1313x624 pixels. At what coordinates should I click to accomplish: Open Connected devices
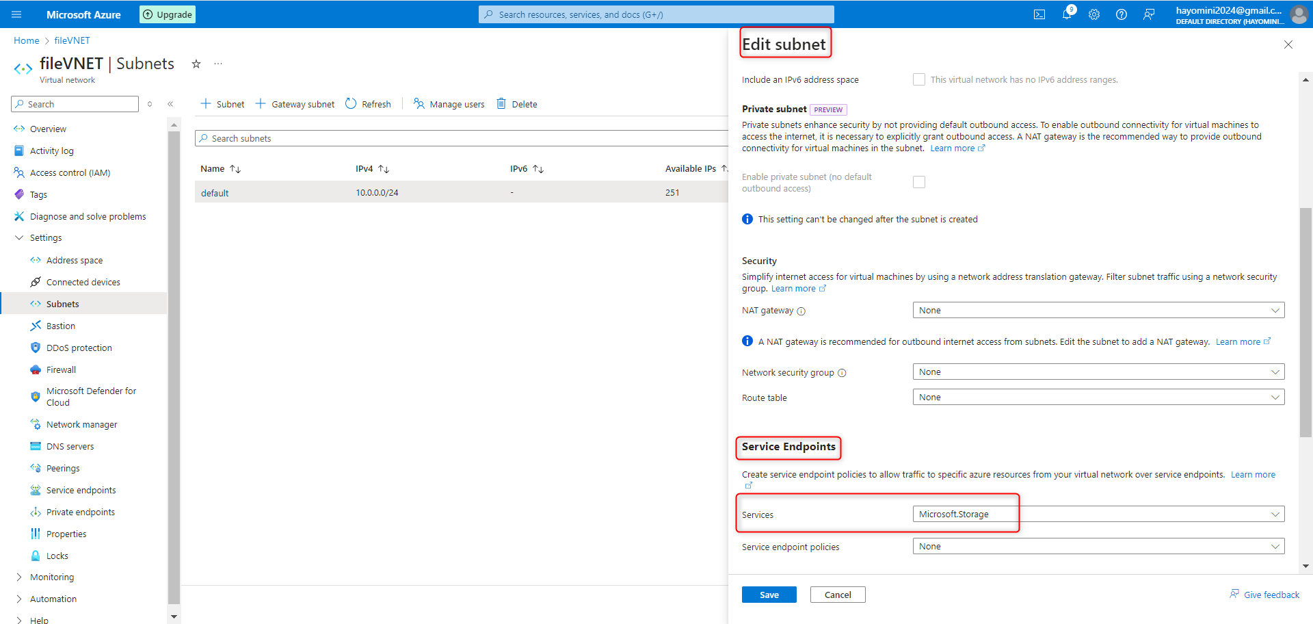point(83,282)
